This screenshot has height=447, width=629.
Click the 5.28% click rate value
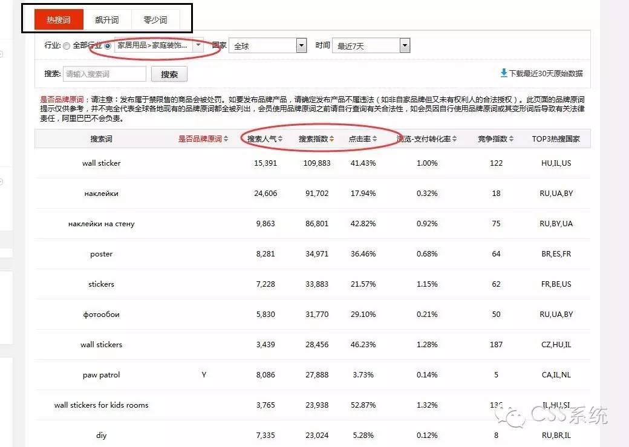tap(363, 436)
